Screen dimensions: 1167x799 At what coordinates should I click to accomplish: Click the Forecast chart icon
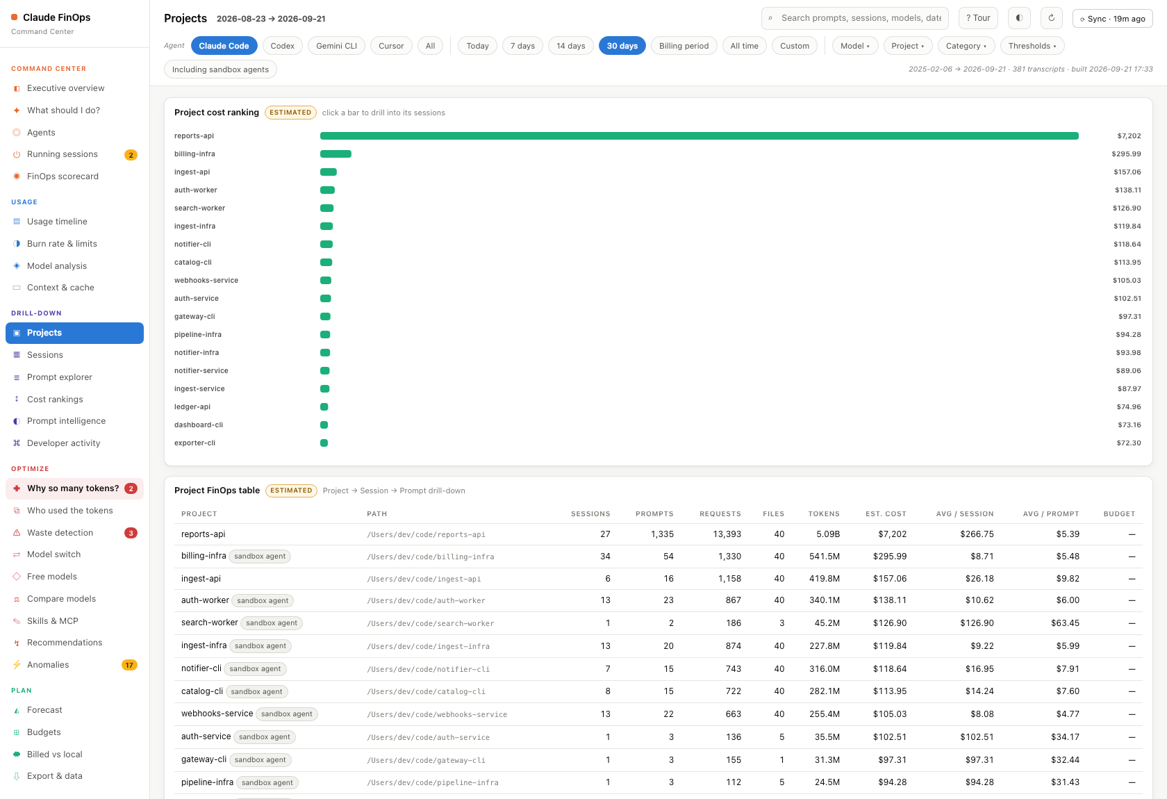(17, 710)
